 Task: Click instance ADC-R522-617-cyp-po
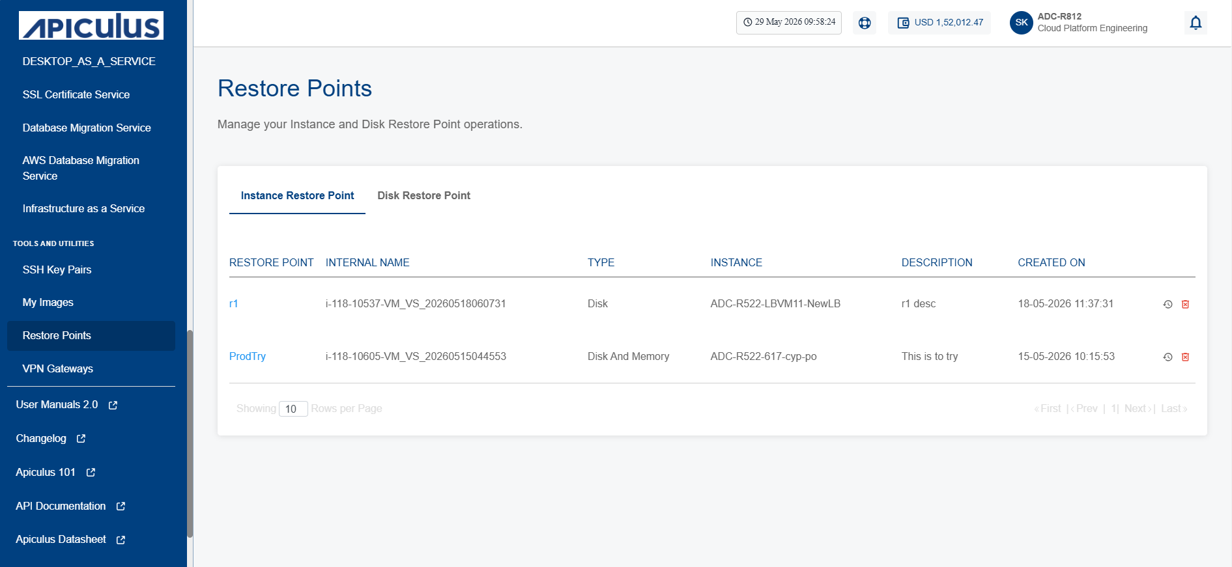pyautogui.click(x=764, y=356)
